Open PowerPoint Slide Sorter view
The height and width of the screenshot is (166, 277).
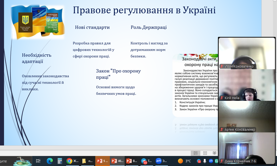(205, 153)
